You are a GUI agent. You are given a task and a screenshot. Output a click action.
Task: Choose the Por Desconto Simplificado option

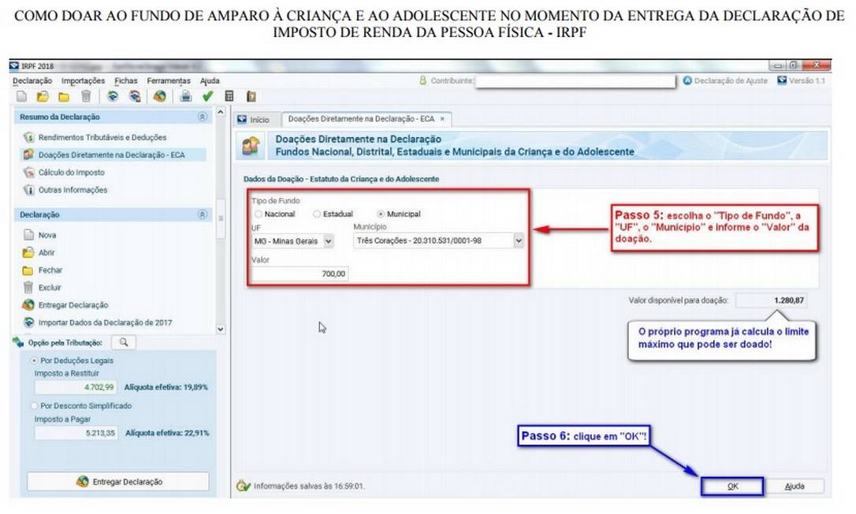[34, 406]
